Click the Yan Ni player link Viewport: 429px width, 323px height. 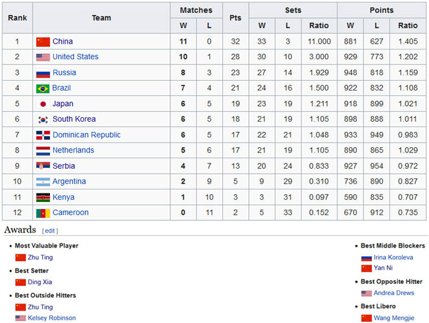pyautogui.click(x=382, y=268)
